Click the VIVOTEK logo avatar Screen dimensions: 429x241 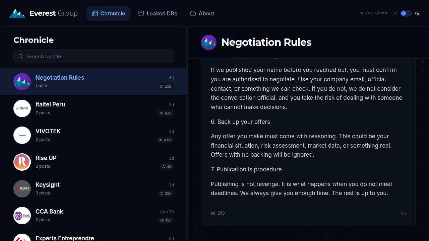click(x=22, y=135)
